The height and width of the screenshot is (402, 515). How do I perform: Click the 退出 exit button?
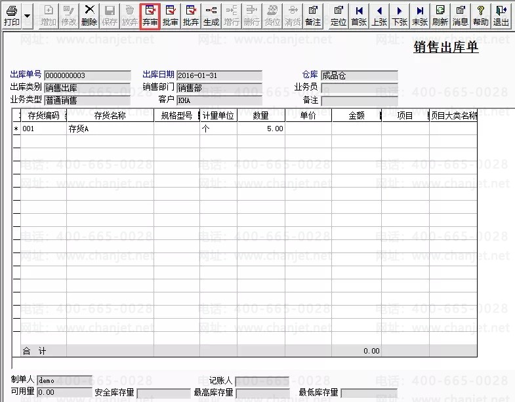coord(501,16)
